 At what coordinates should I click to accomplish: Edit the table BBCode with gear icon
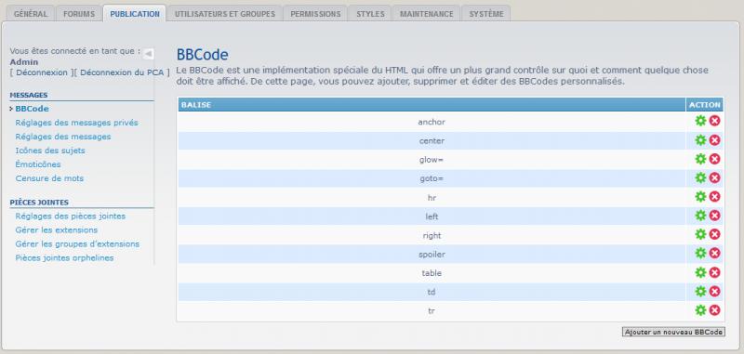(700, 272)
